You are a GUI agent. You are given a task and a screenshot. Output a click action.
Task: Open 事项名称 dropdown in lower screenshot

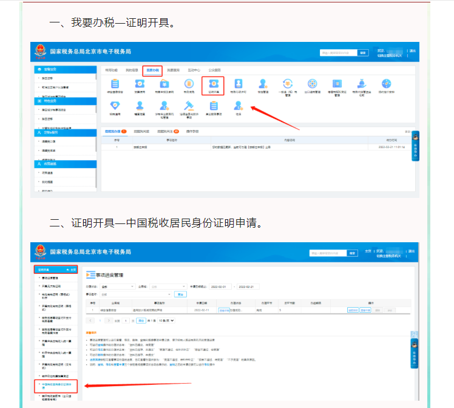(x=136, y=294)
